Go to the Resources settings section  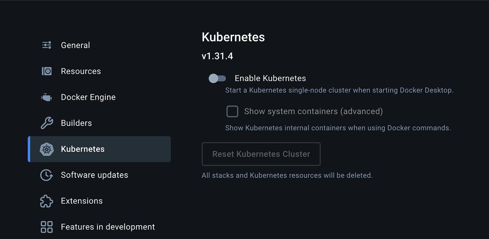[x=81, y=71]
